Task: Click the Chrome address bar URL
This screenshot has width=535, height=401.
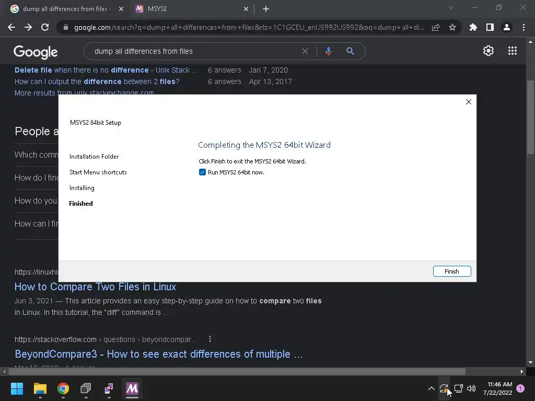Action: [249, 27]
